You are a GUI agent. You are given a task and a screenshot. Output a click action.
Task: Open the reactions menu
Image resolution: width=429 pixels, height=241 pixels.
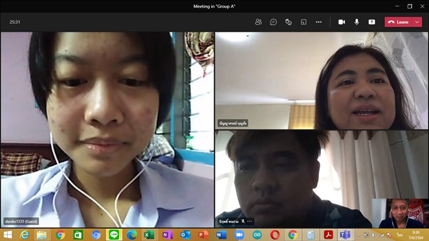[289, 22]
